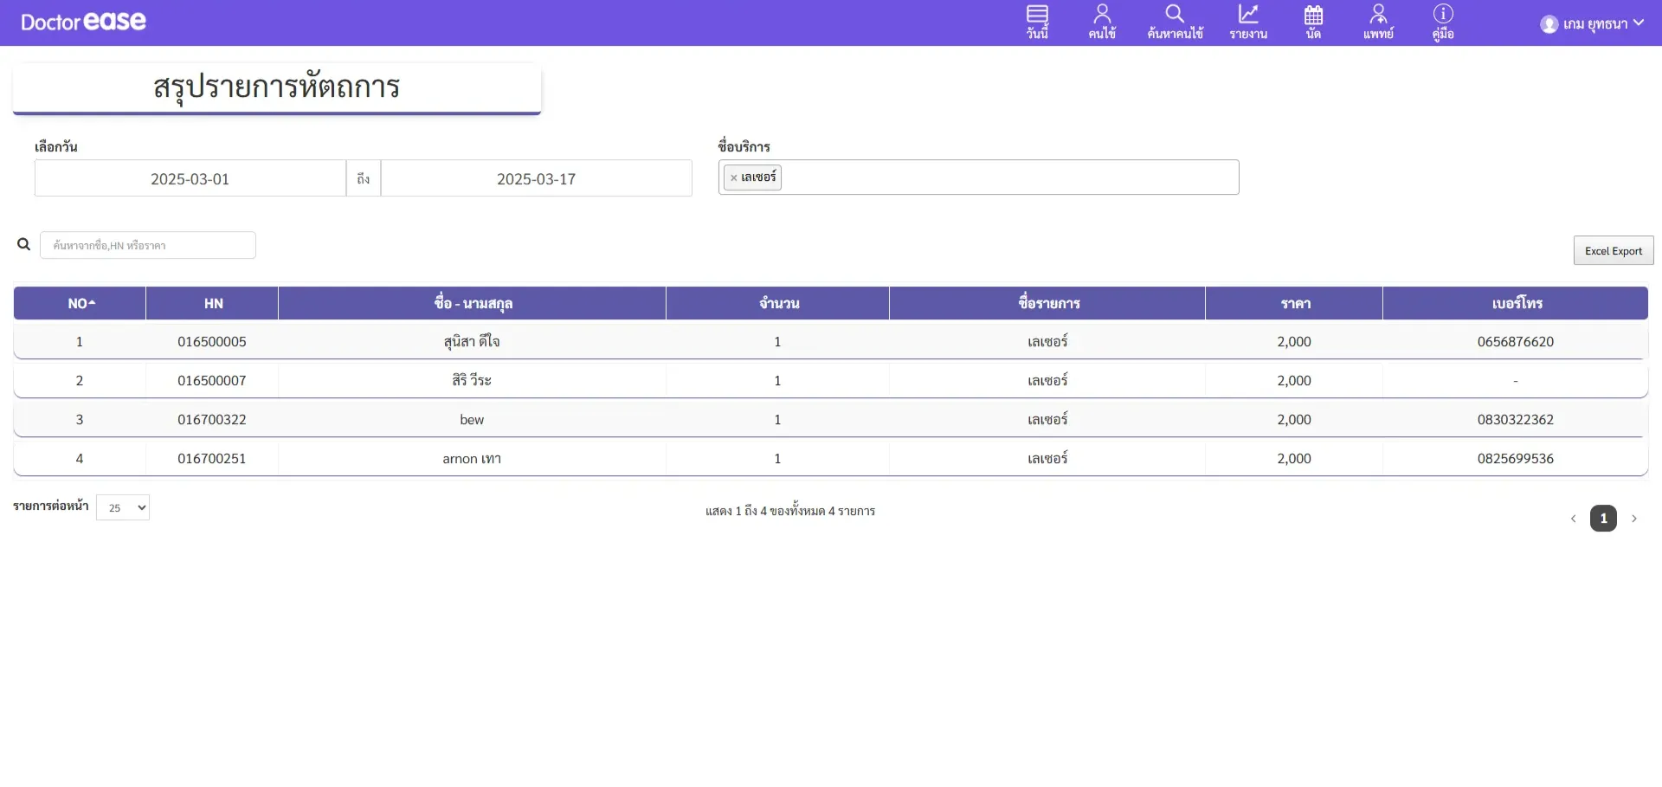
Task: Go to next page arrow
Action: tap(1633, 519)
